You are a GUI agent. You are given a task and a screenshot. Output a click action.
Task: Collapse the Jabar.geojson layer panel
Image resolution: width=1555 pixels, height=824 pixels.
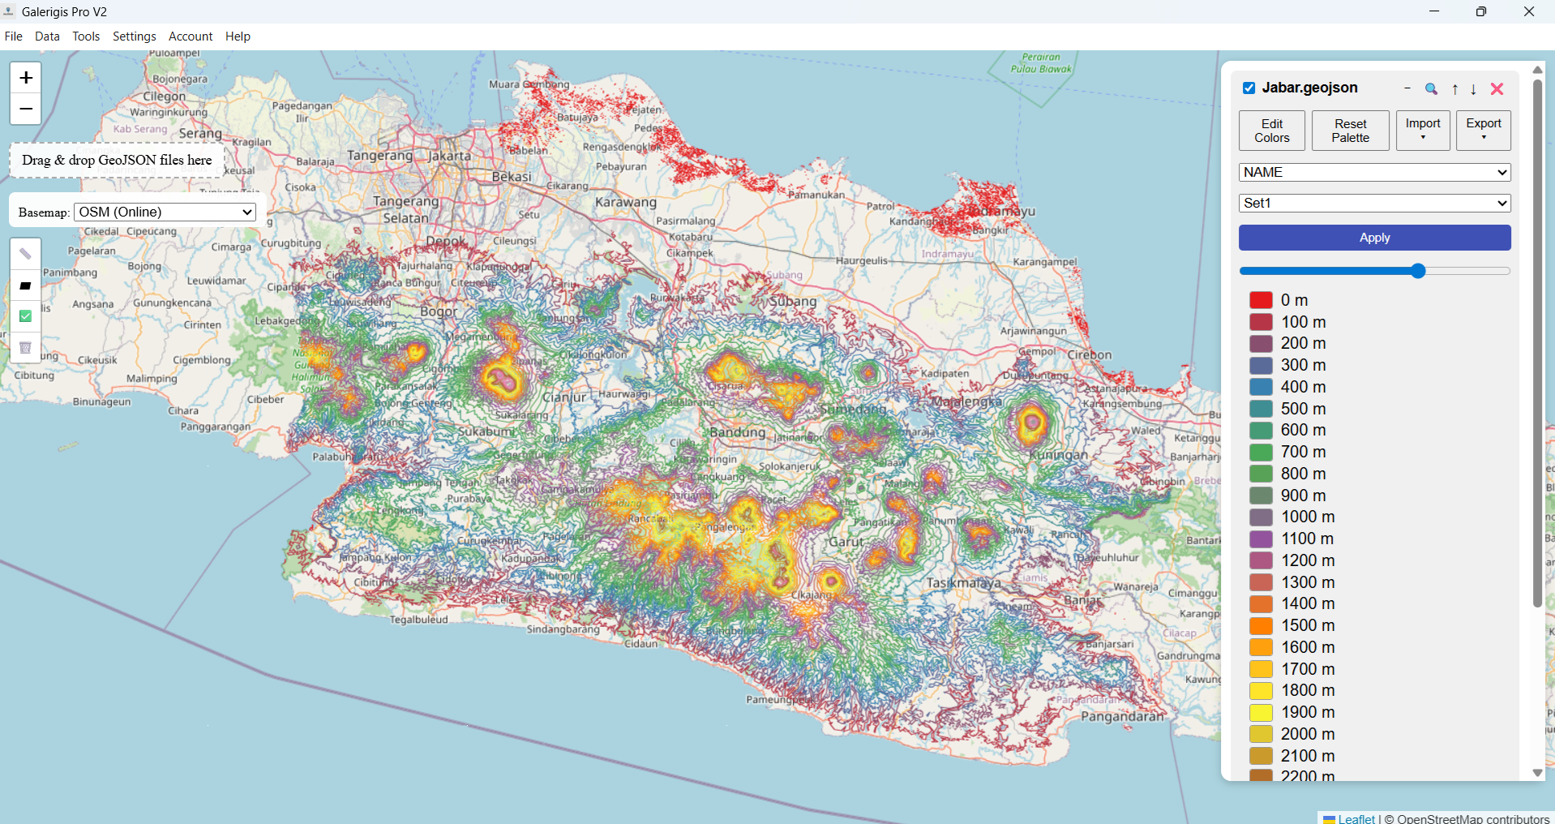1407,88
